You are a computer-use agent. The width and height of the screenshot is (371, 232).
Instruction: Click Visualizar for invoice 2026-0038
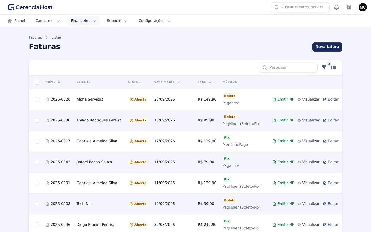(x=308, y=120)
